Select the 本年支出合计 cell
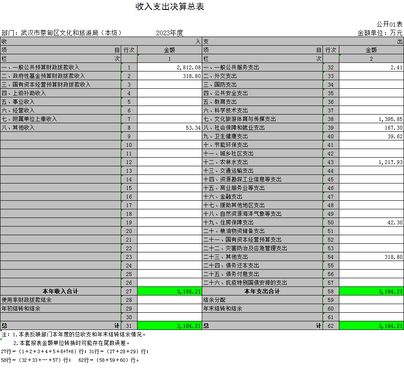Image resolution: width=404 pixels, height=373 pixels. (263, 292)
